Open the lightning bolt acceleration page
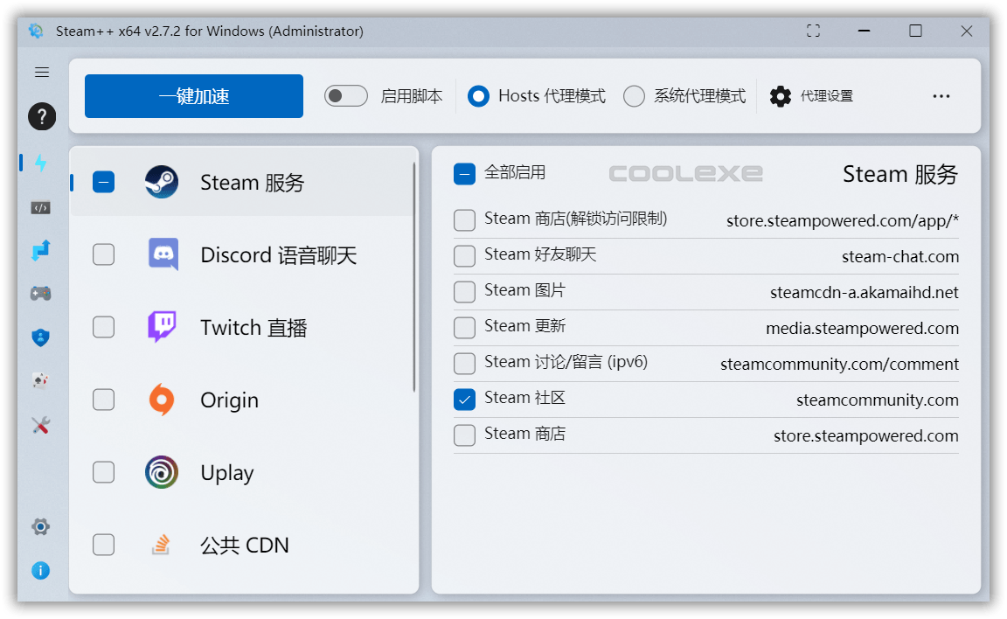 (x=40, y=163)
